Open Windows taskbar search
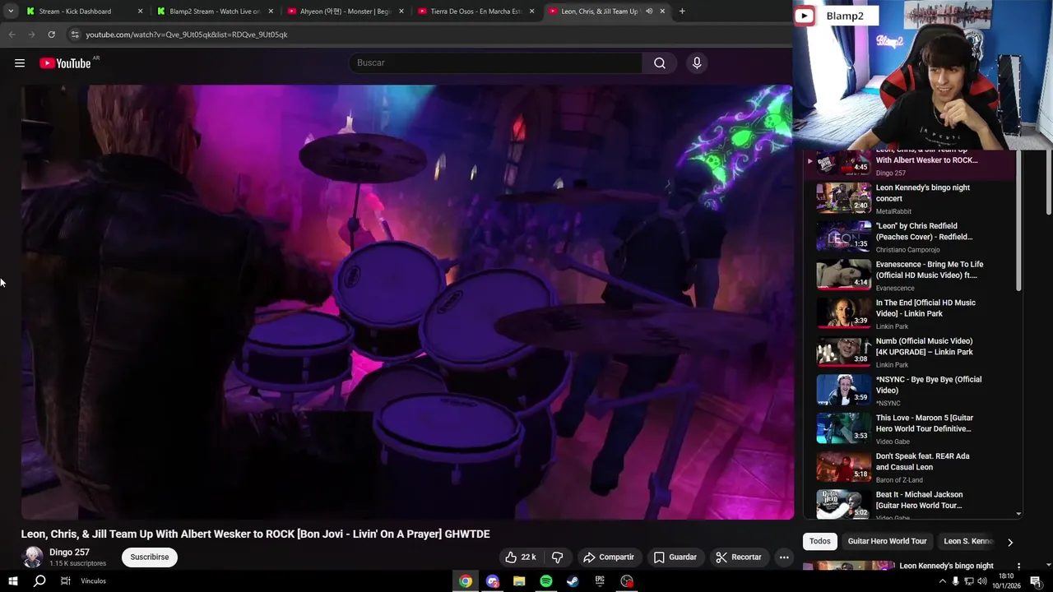Image resolution: width=1053 pixels, height=592 pixels. 39,581
